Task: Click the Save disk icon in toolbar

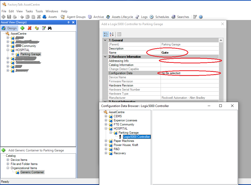Action: tap(9, 17)
